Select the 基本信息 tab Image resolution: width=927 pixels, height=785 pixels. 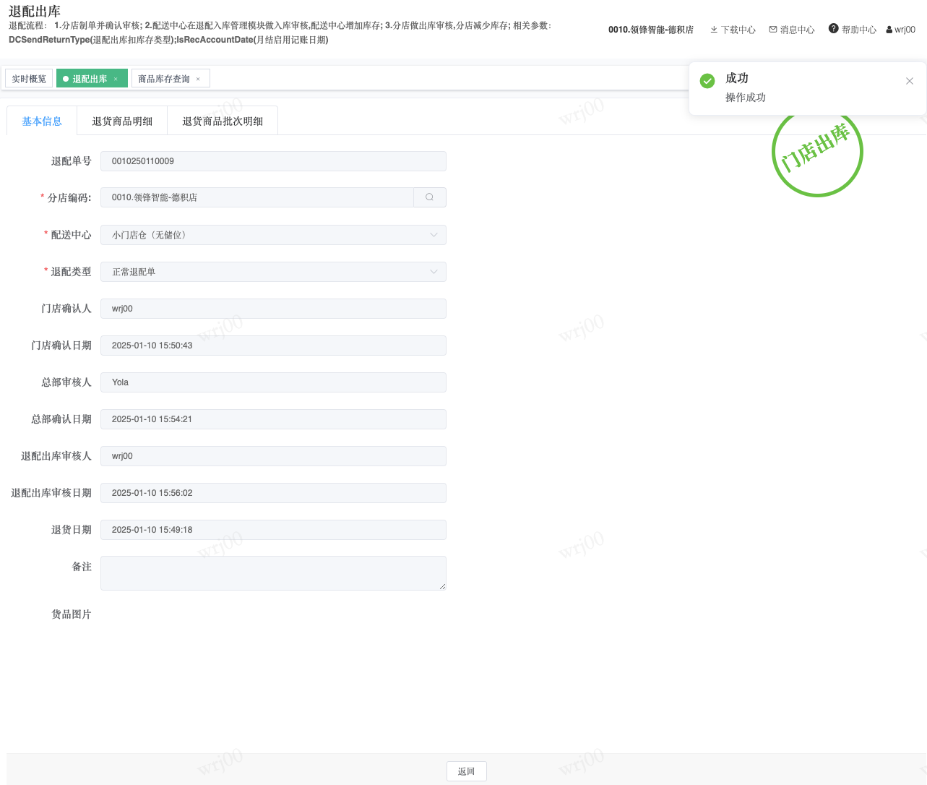[x=42, y=121]
